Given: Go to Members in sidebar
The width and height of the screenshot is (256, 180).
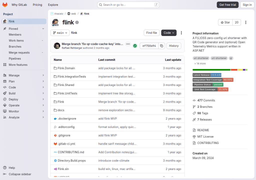Looking at the screenshot, I should point(15,35).
